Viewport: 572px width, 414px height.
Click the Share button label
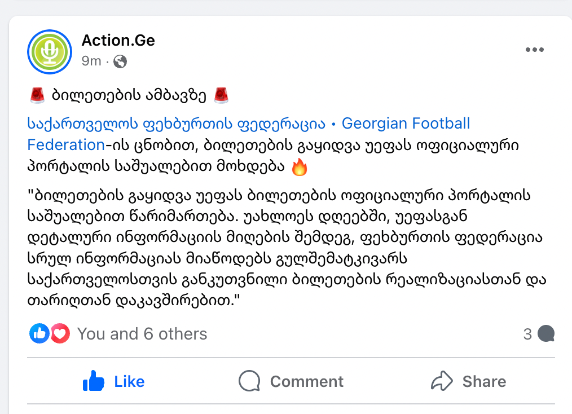click(x=484, y=382)
